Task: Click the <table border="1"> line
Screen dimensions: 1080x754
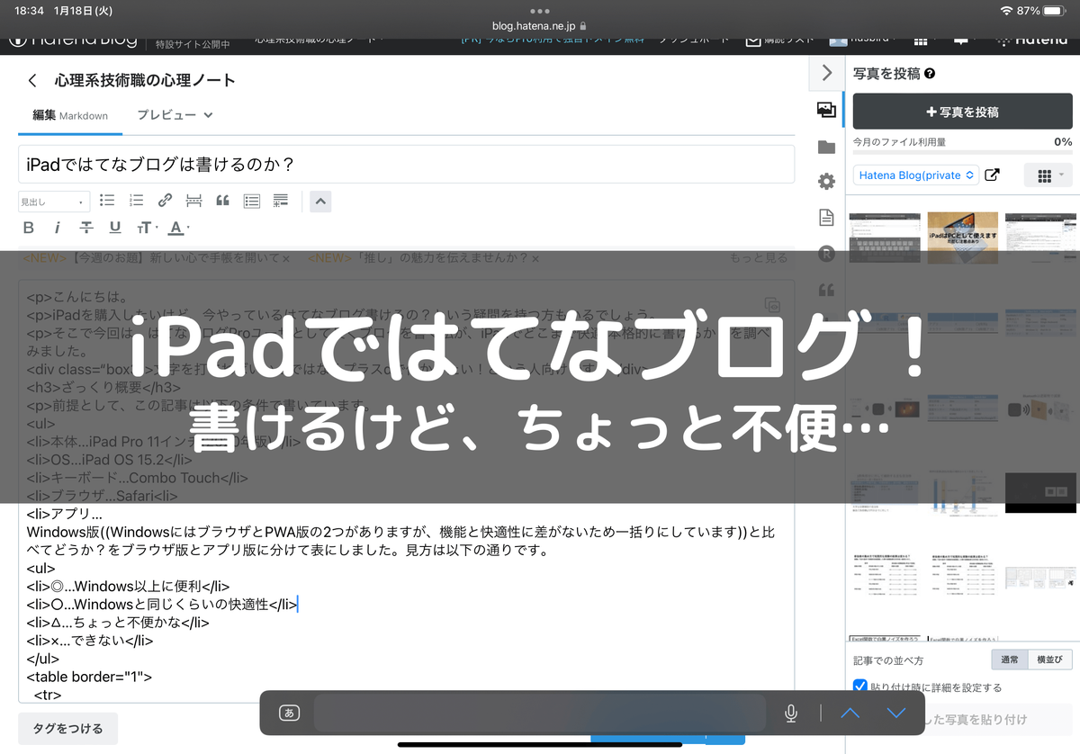Action: 90,678
